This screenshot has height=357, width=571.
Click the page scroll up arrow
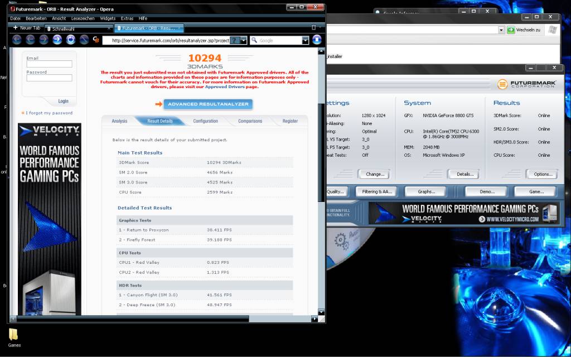point(321,51)
